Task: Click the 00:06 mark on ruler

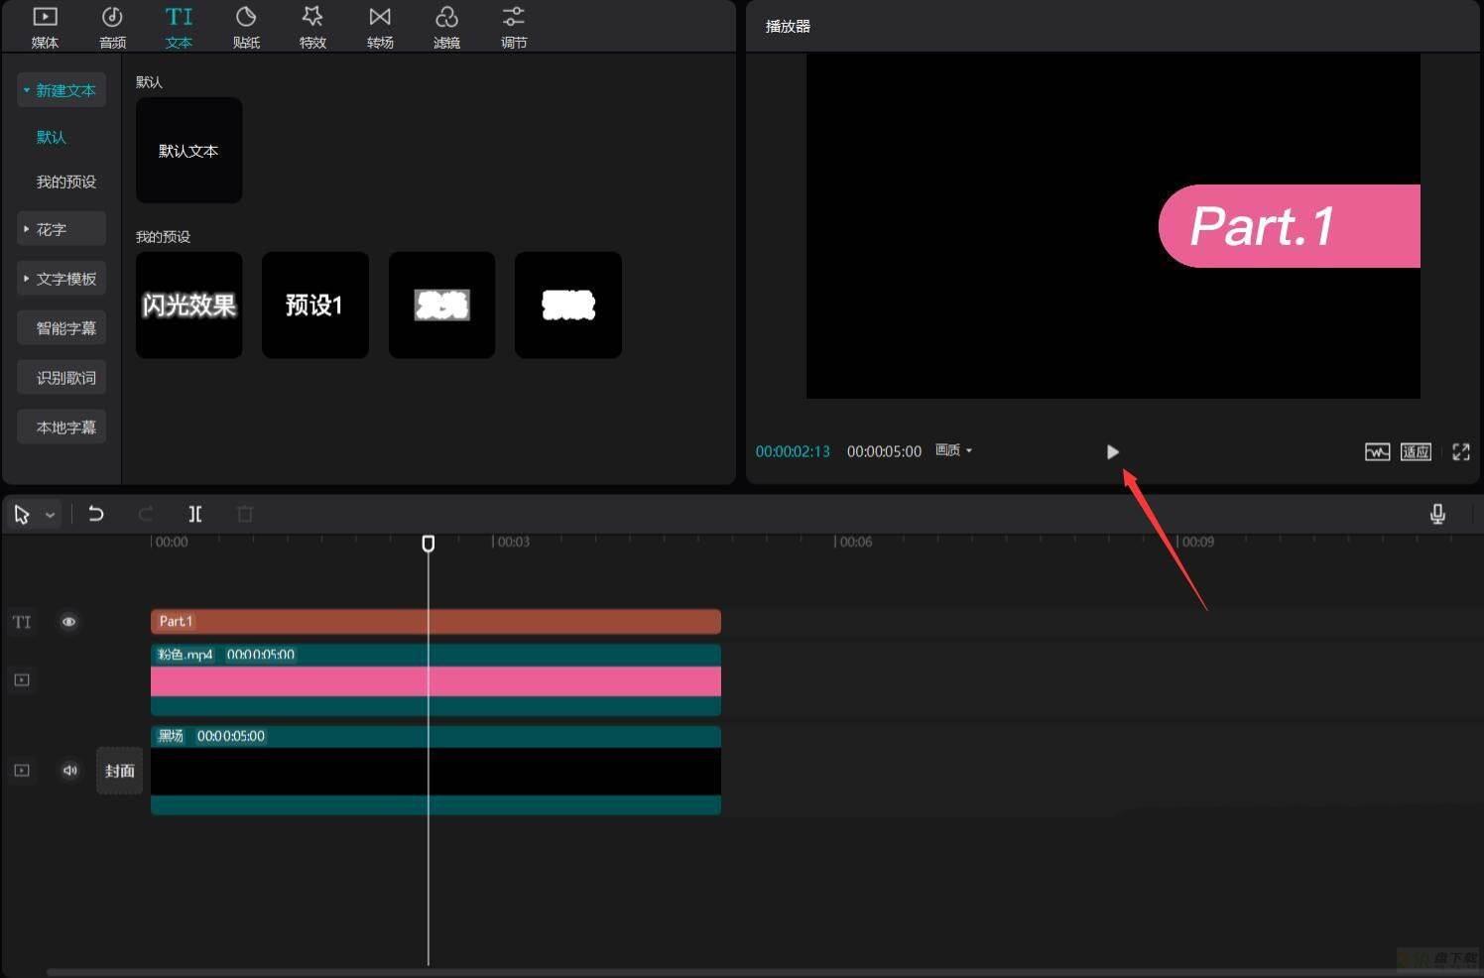Action: pos(855,542)
